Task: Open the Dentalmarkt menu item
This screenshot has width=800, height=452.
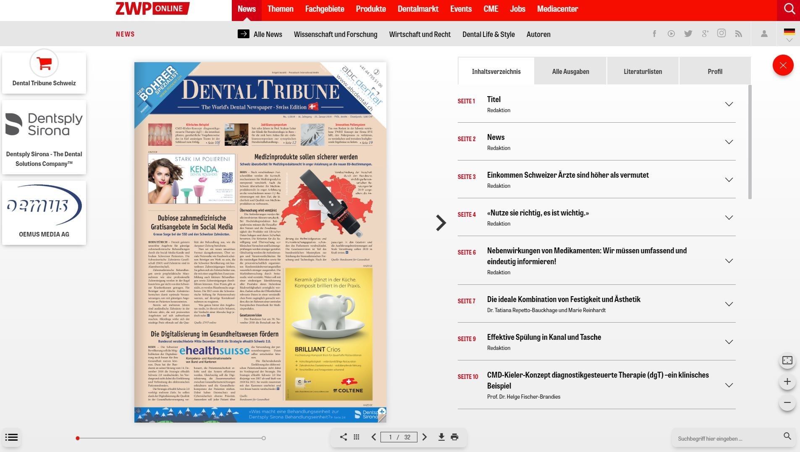Action: pos(418,9)
